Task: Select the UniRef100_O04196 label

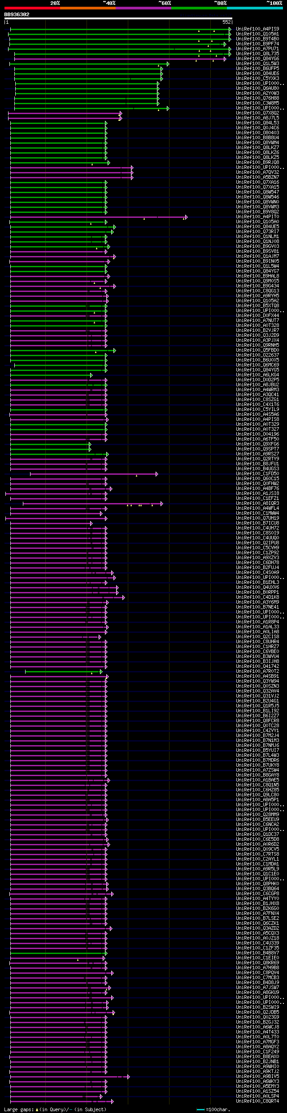Action: tap(257, 434)
